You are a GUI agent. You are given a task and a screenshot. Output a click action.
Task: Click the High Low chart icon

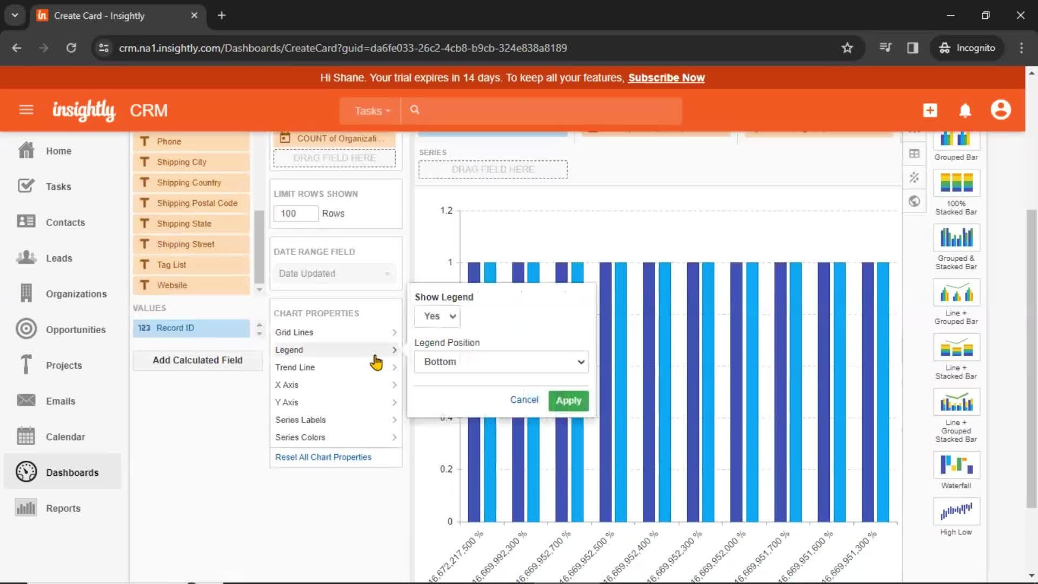pos(956,511)
